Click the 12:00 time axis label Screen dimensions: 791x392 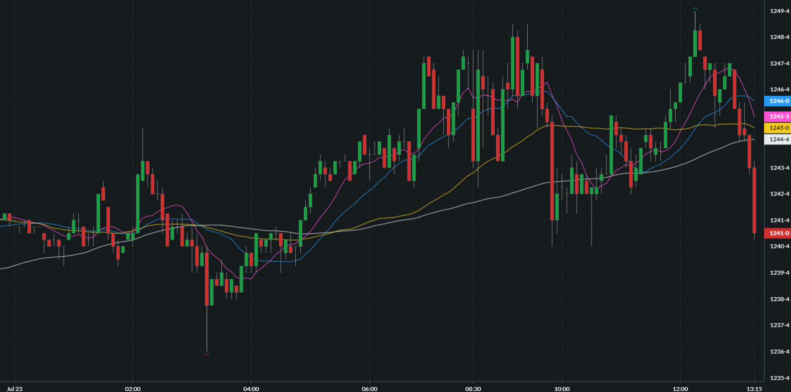680,389
